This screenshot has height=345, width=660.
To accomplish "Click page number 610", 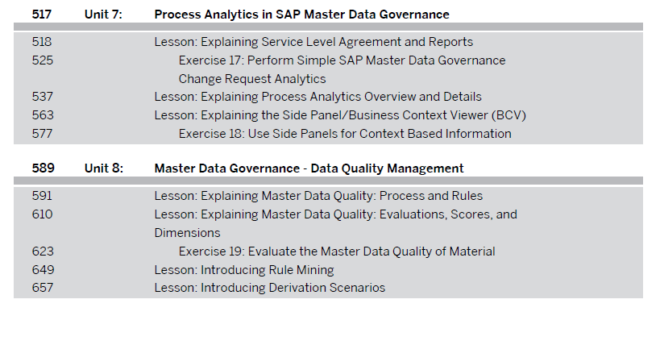I will [x=42, y=214].
